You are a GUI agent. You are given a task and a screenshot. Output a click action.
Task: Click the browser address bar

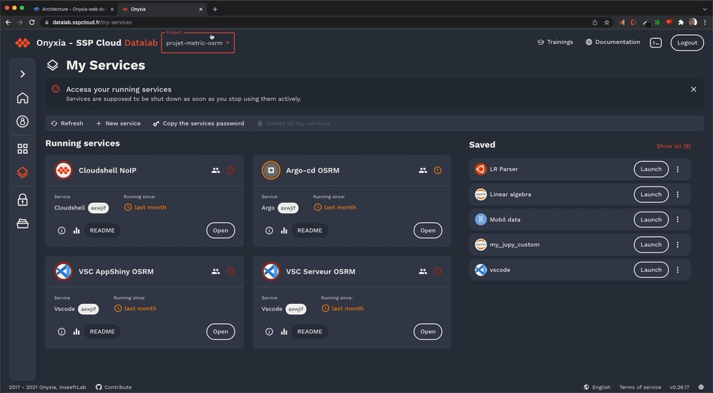[x=297, y=22]
